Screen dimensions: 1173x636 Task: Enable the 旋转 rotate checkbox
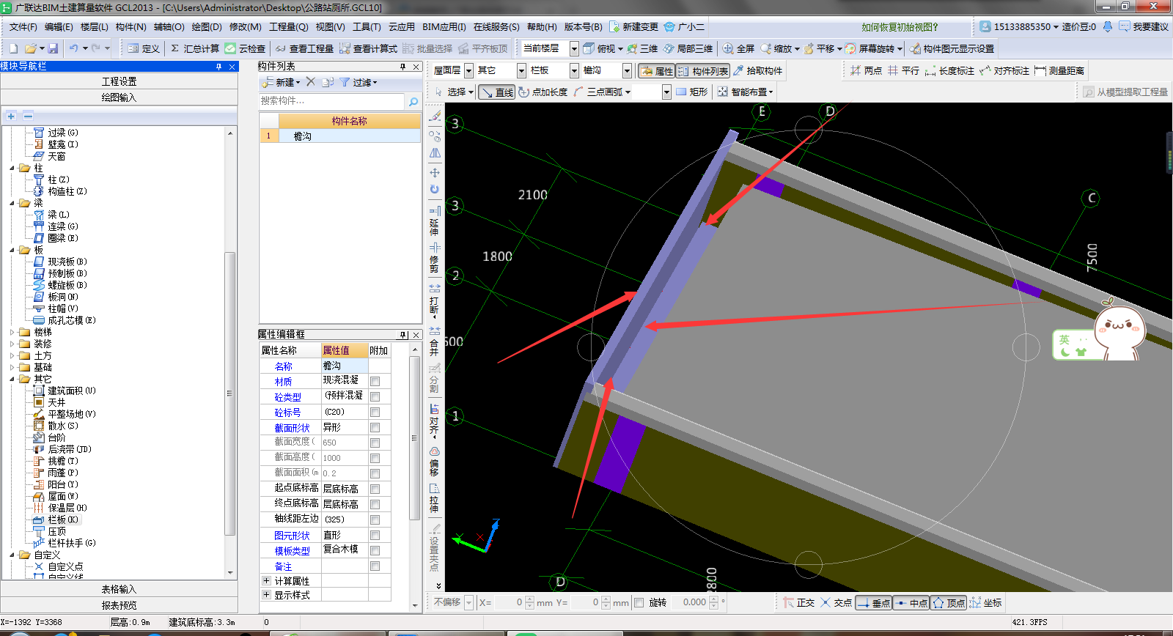pyautogui.click(x=639, y=602)
